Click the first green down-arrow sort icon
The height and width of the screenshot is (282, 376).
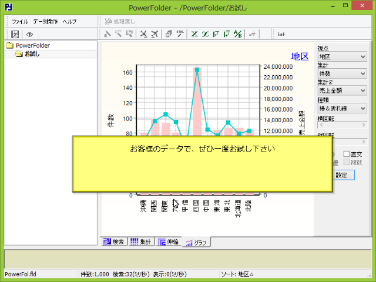click(x=216, y=34)
